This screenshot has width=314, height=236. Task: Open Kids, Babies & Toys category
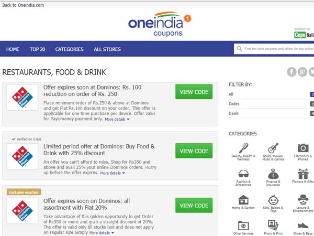tap(273, 200)
